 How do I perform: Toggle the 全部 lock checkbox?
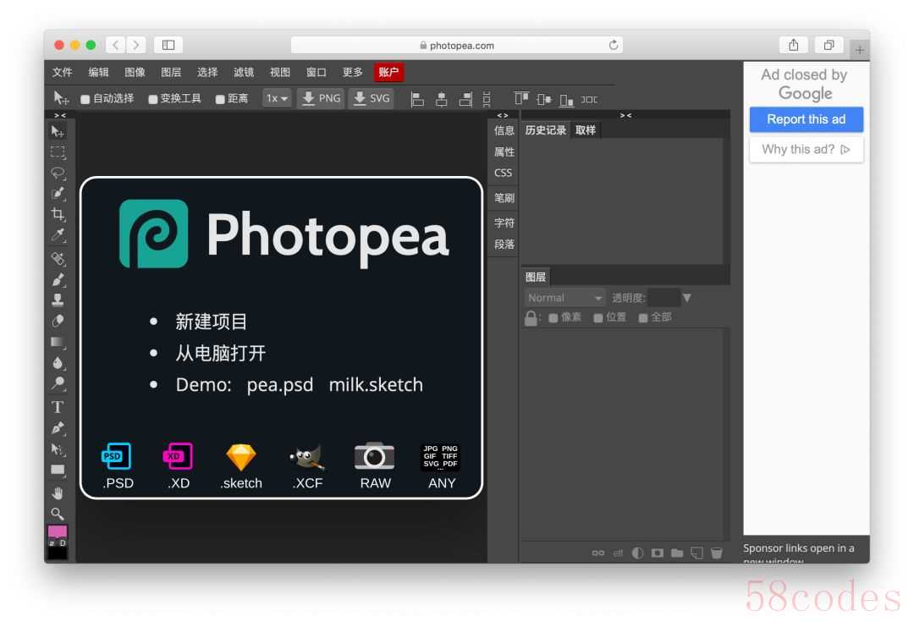(x=643, y=317)
